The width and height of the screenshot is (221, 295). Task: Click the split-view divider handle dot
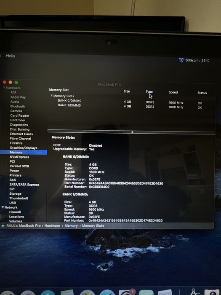click(x=132, y=132)
